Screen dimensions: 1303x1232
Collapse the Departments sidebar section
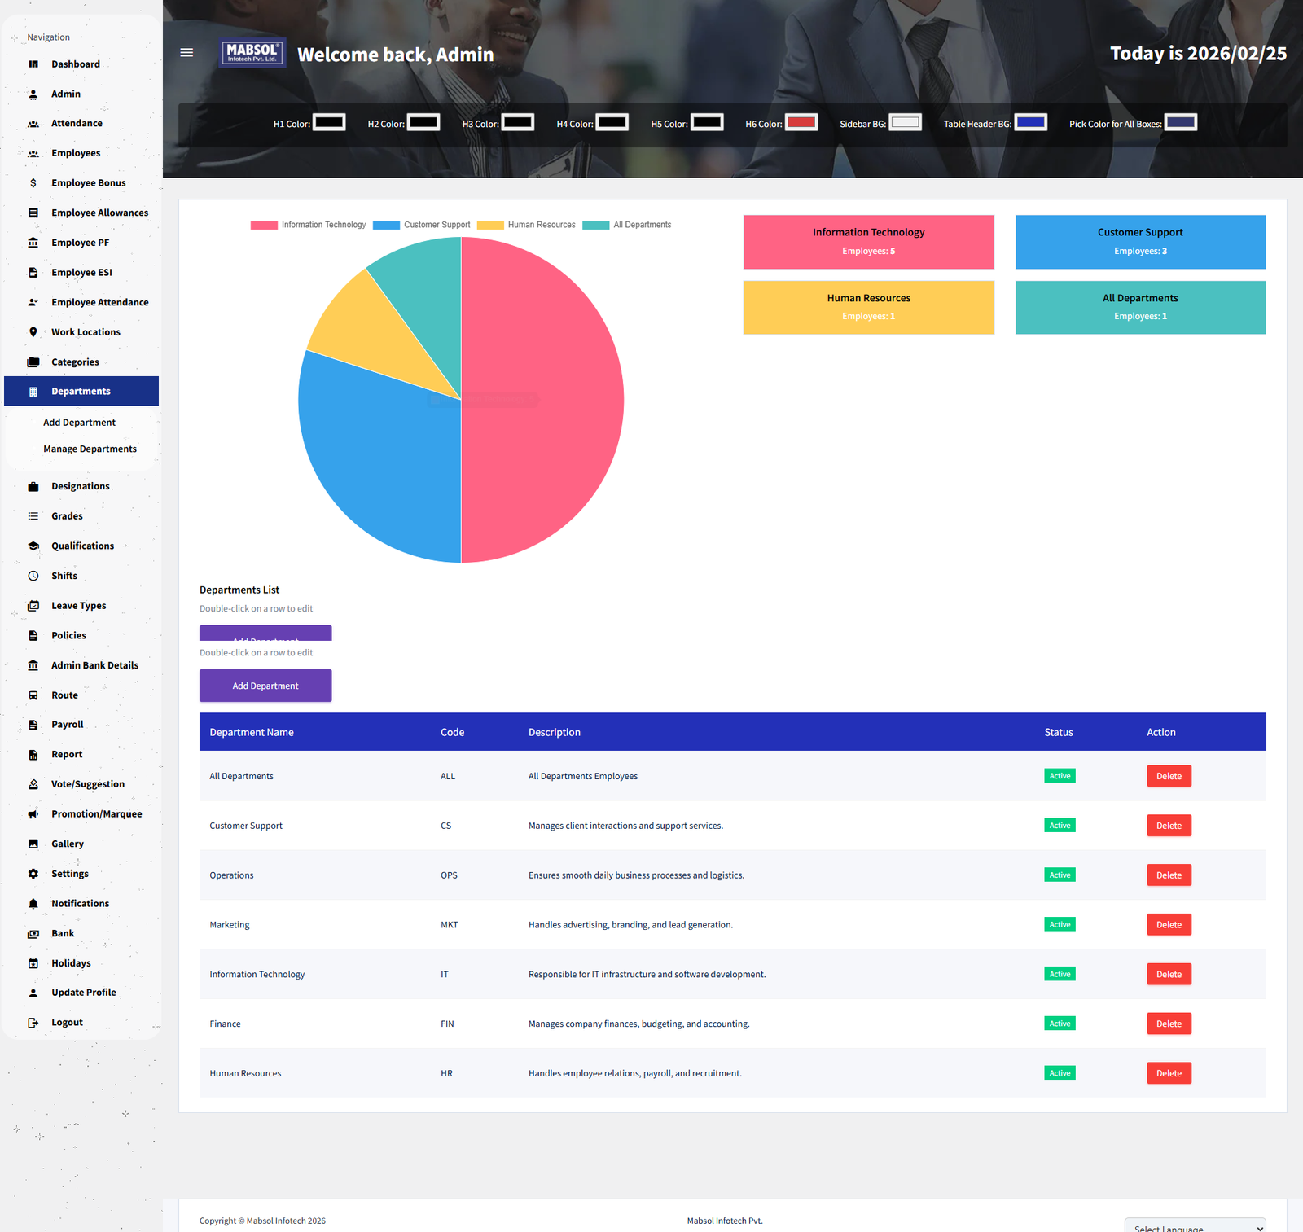click(x=81, y=392)
